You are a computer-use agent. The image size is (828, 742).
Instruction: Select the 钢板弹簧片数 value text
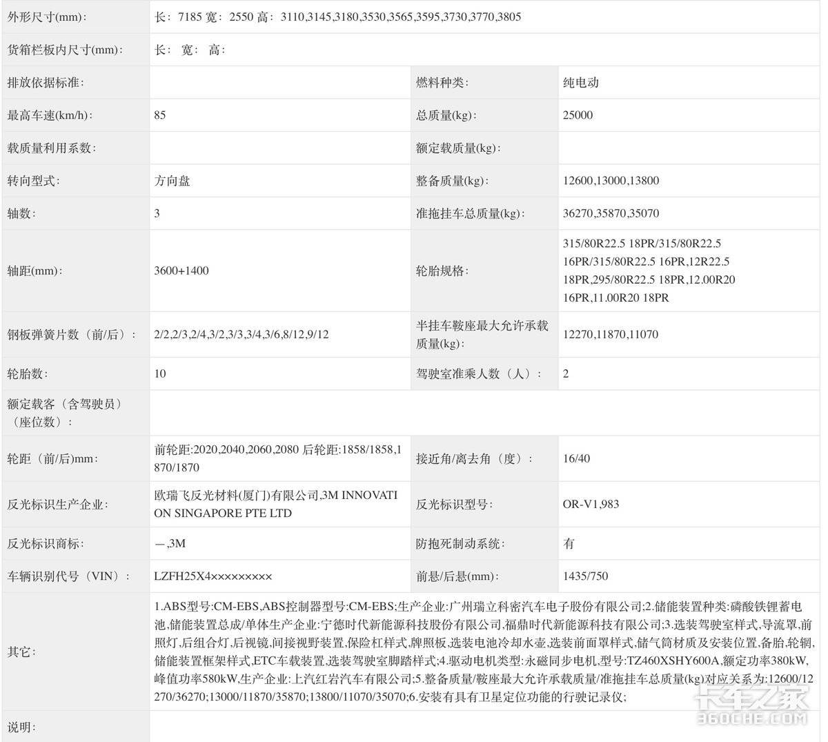pyautogui.click(x=241, y=335)
